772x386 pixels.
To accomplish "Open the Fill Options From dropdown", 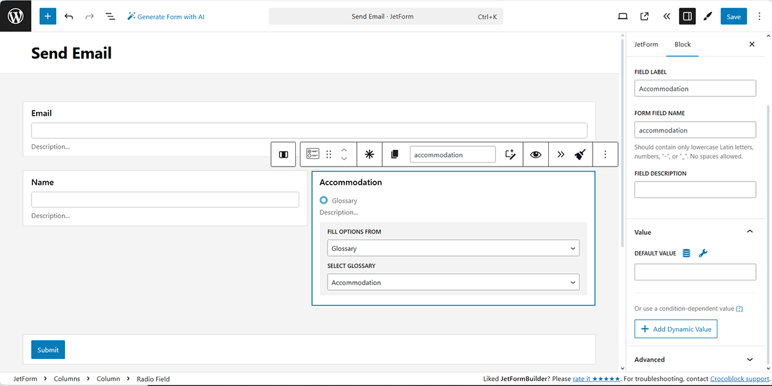I will tap(454, 248).
